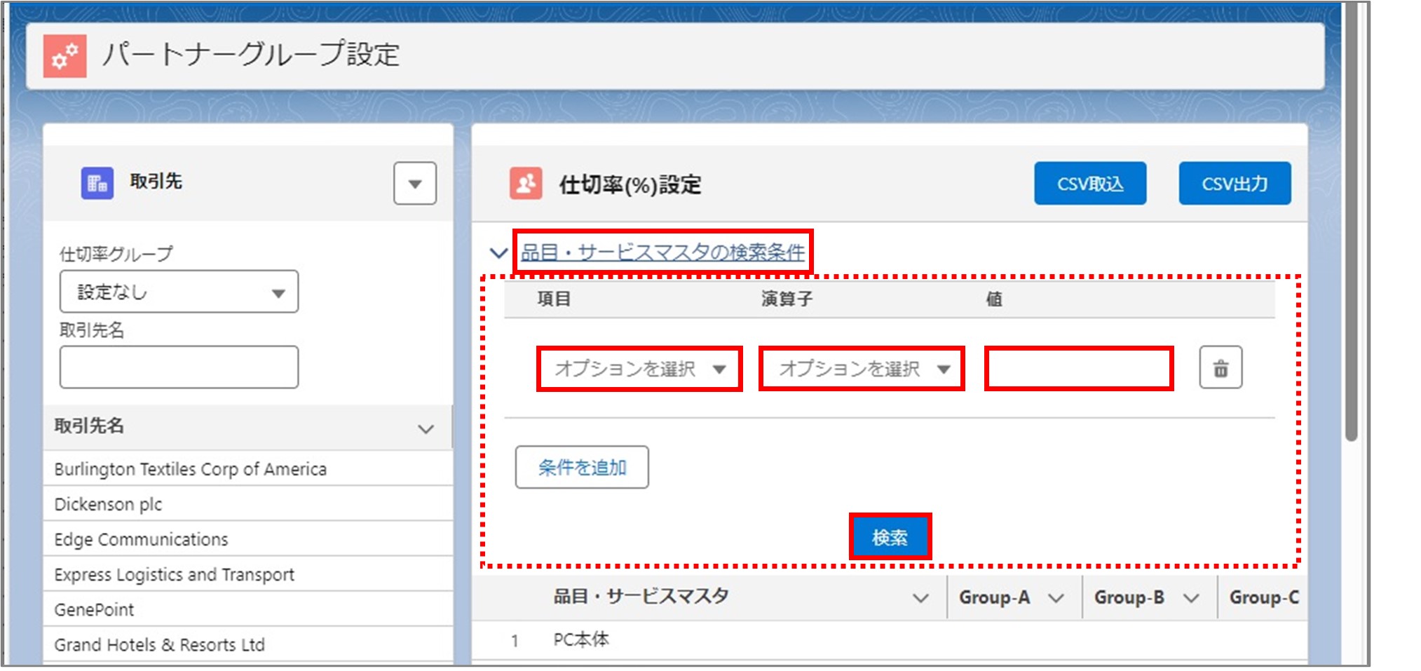Delete the search condition row with trash icon
The image size is (1421, 671).
(1221, 367)
